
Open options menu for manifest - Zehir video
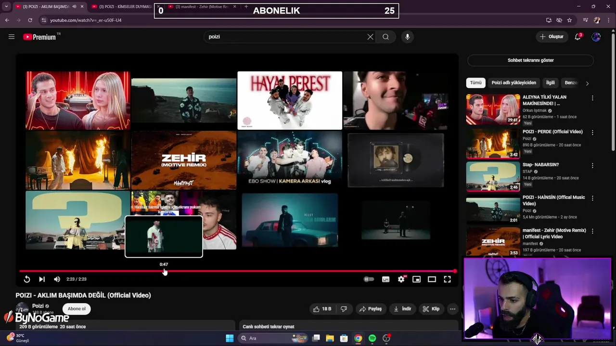(592, 231)
